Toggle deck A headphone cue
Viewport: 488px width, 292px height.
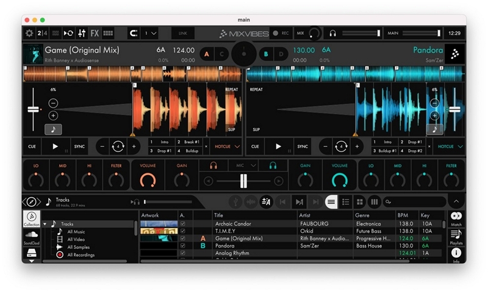pos(213,165)
